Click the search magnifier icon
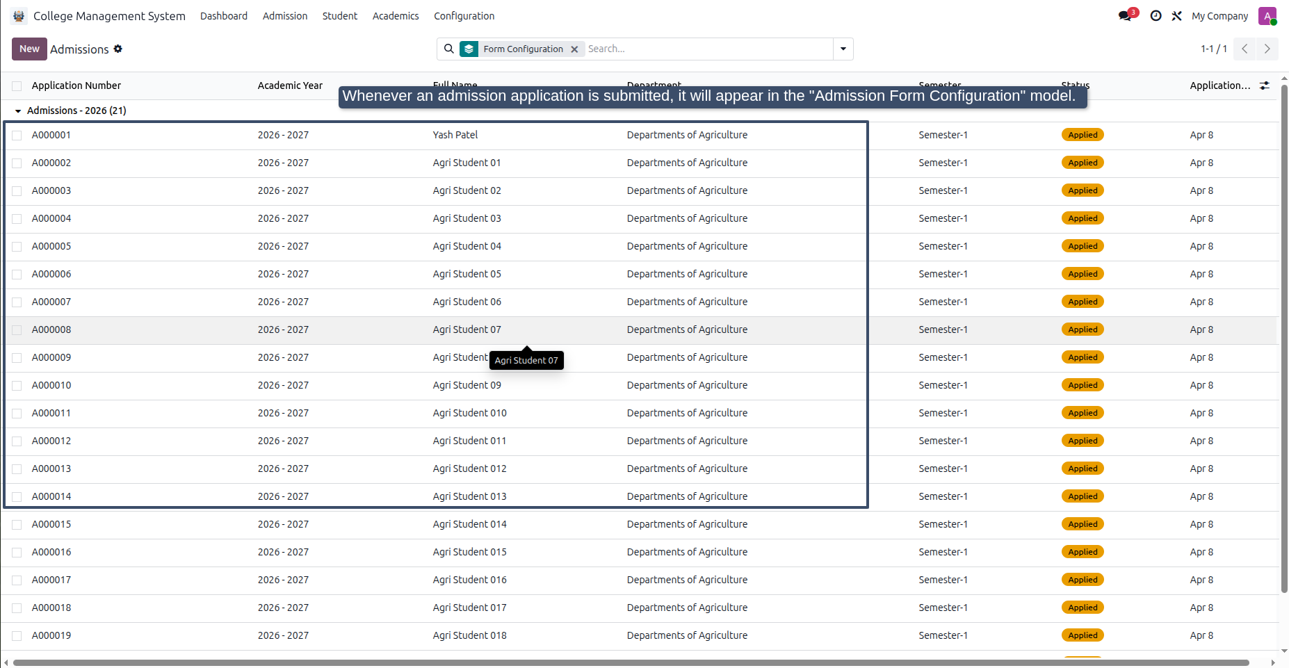Image resolution: width=1289 pixels, height=668 pixels. click(x=449, y=49)
